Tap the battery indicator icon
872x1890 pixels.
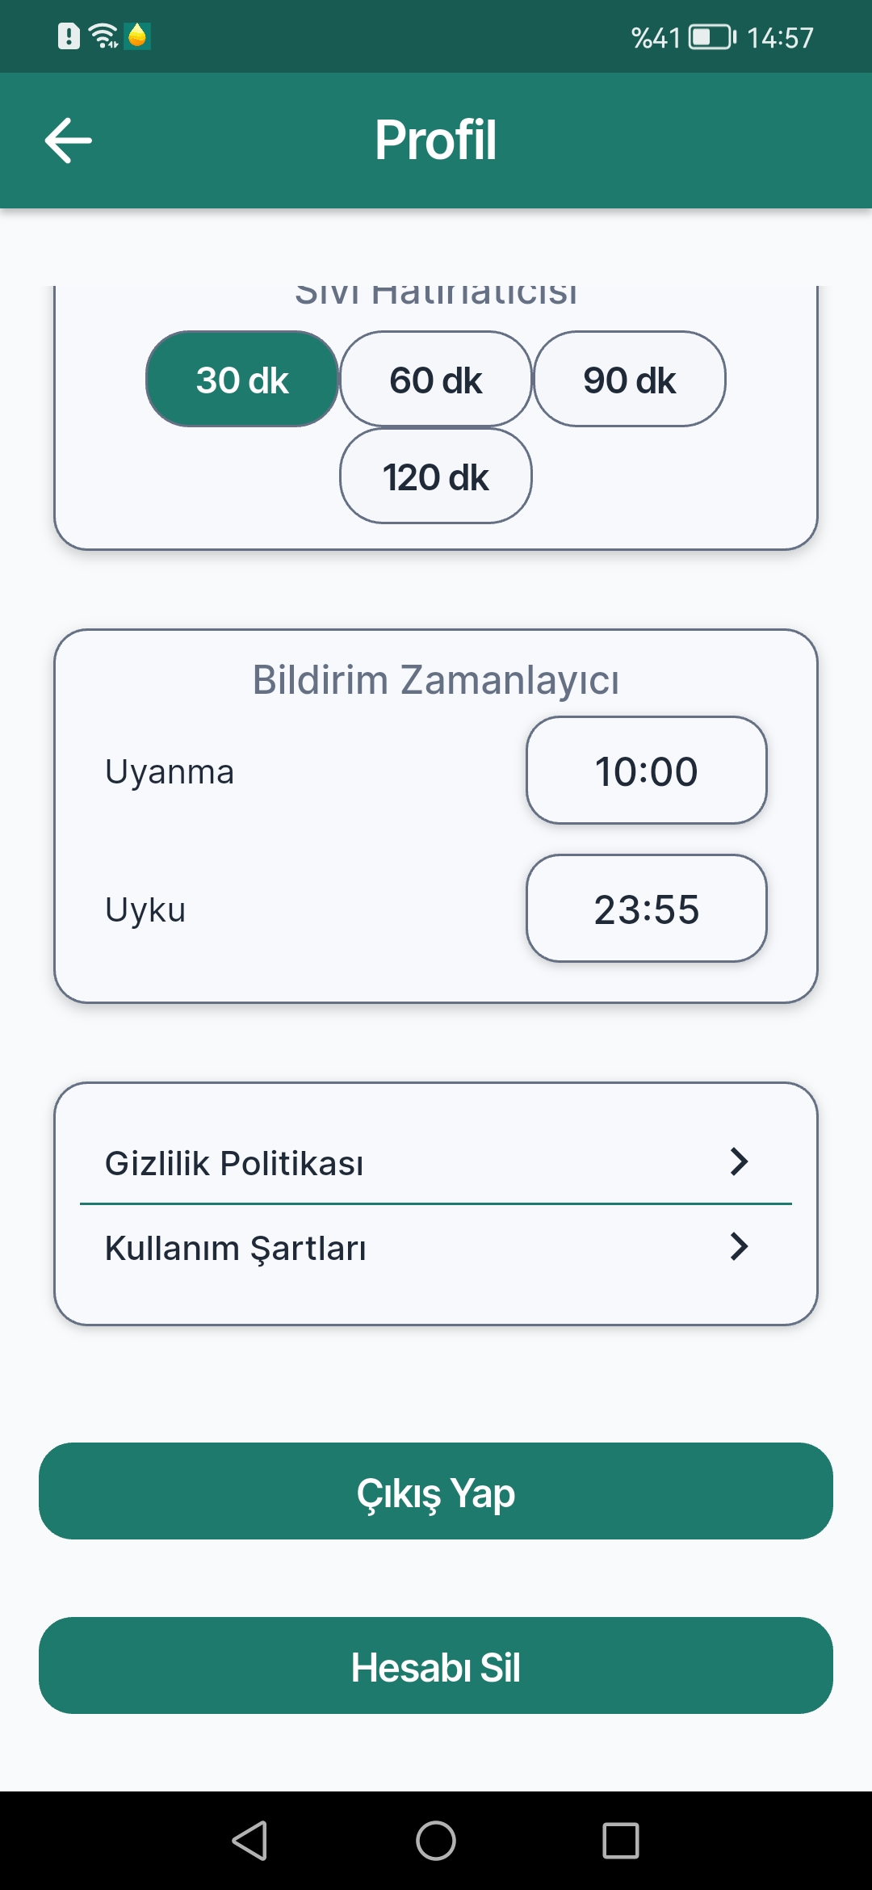pyautogui.click(x=712, y=37)
